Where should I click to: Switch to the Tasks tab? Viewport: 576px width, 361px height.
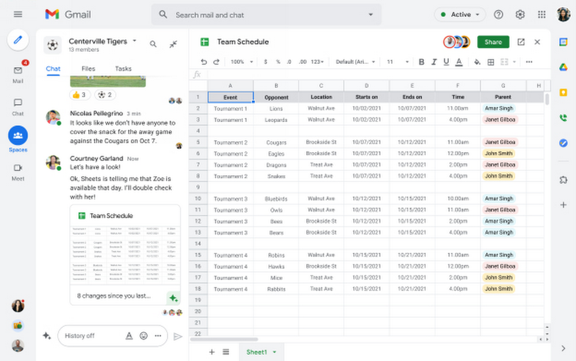pos(123,69)
